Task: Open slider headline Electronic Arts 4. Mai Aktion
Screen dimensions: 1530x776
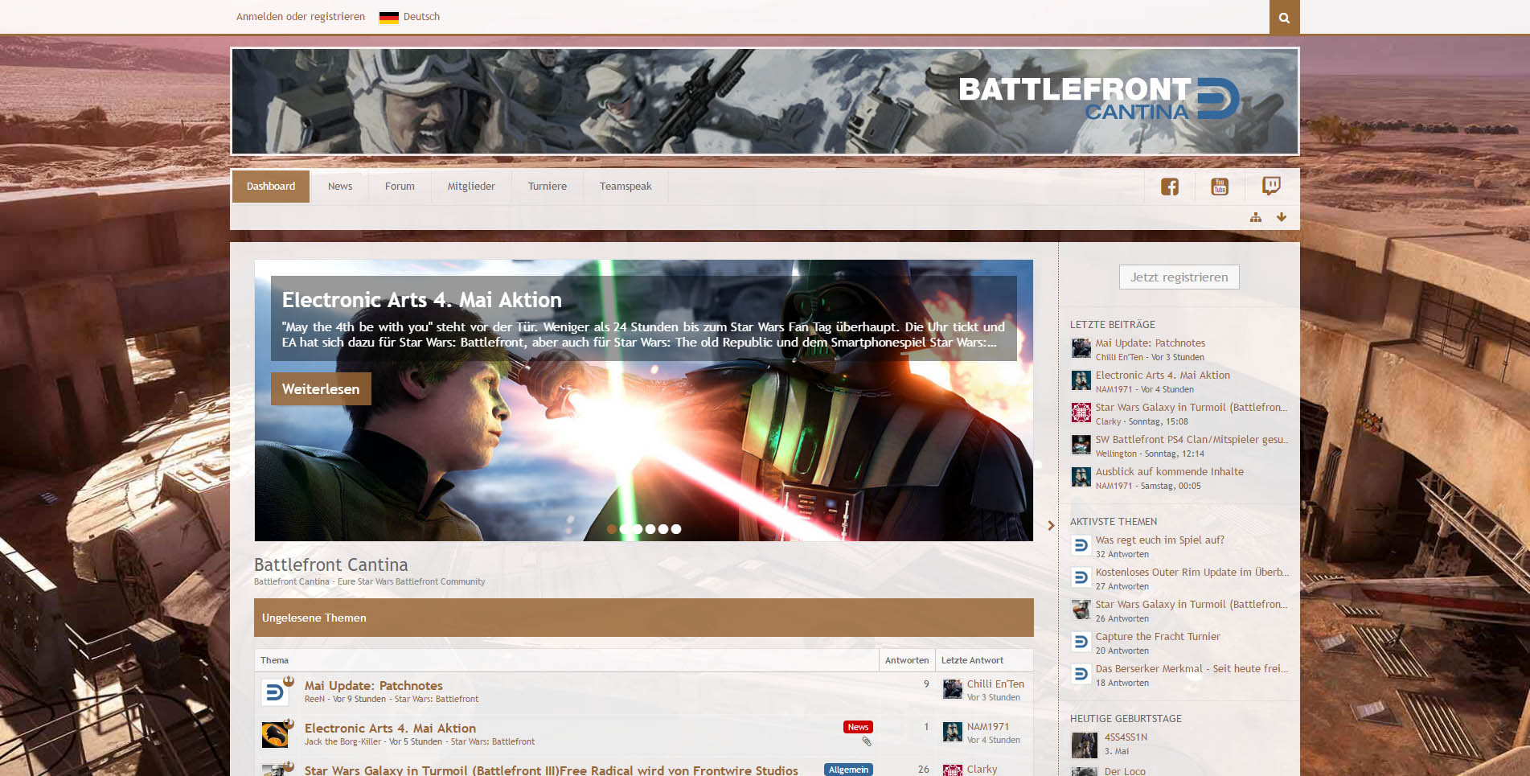Action: click(x=422, y=300)
